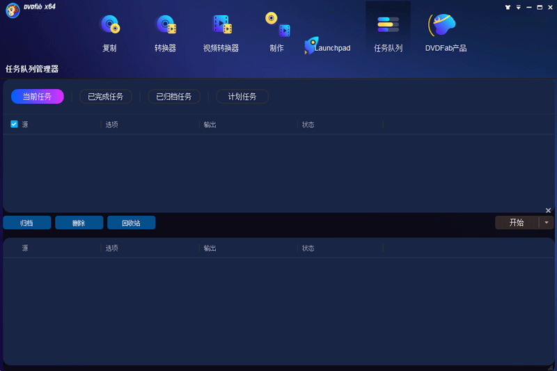Open the 转换器 (Ripper) module
Image resolution: width=557 pixels, height=371 pixels.
point(165,33)
